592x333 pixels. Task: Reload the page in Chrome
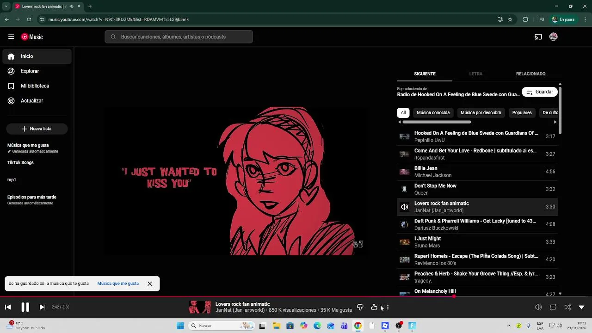[x=29, y=19]
